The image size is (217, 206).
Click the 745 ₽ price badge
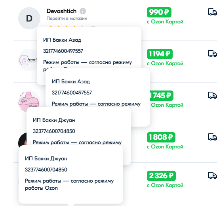162,96
